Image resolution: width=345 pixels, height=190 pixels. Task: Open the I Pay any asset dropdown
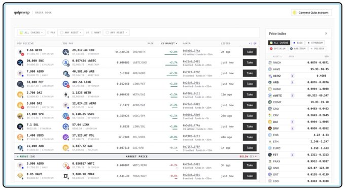[x=71, y=33]
